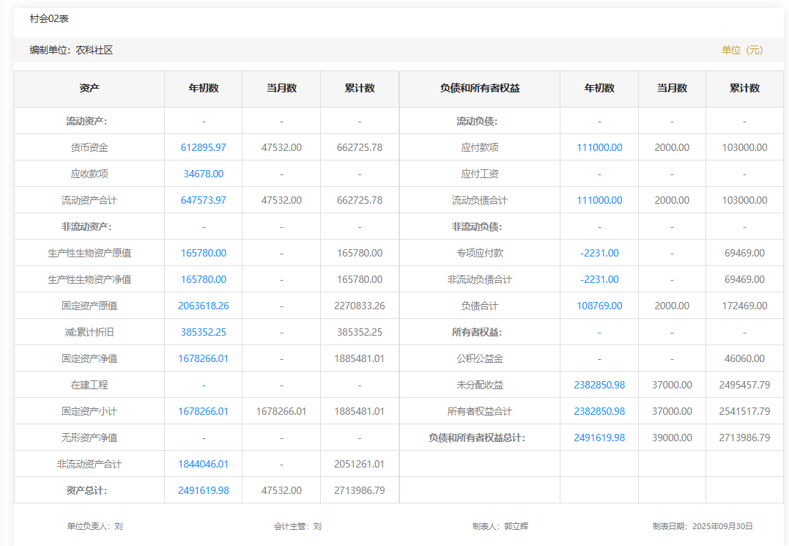Open 年初数 link in 所有者权益合计 row
The width and height of the screenshot is (789, 546).
point(599,411)
